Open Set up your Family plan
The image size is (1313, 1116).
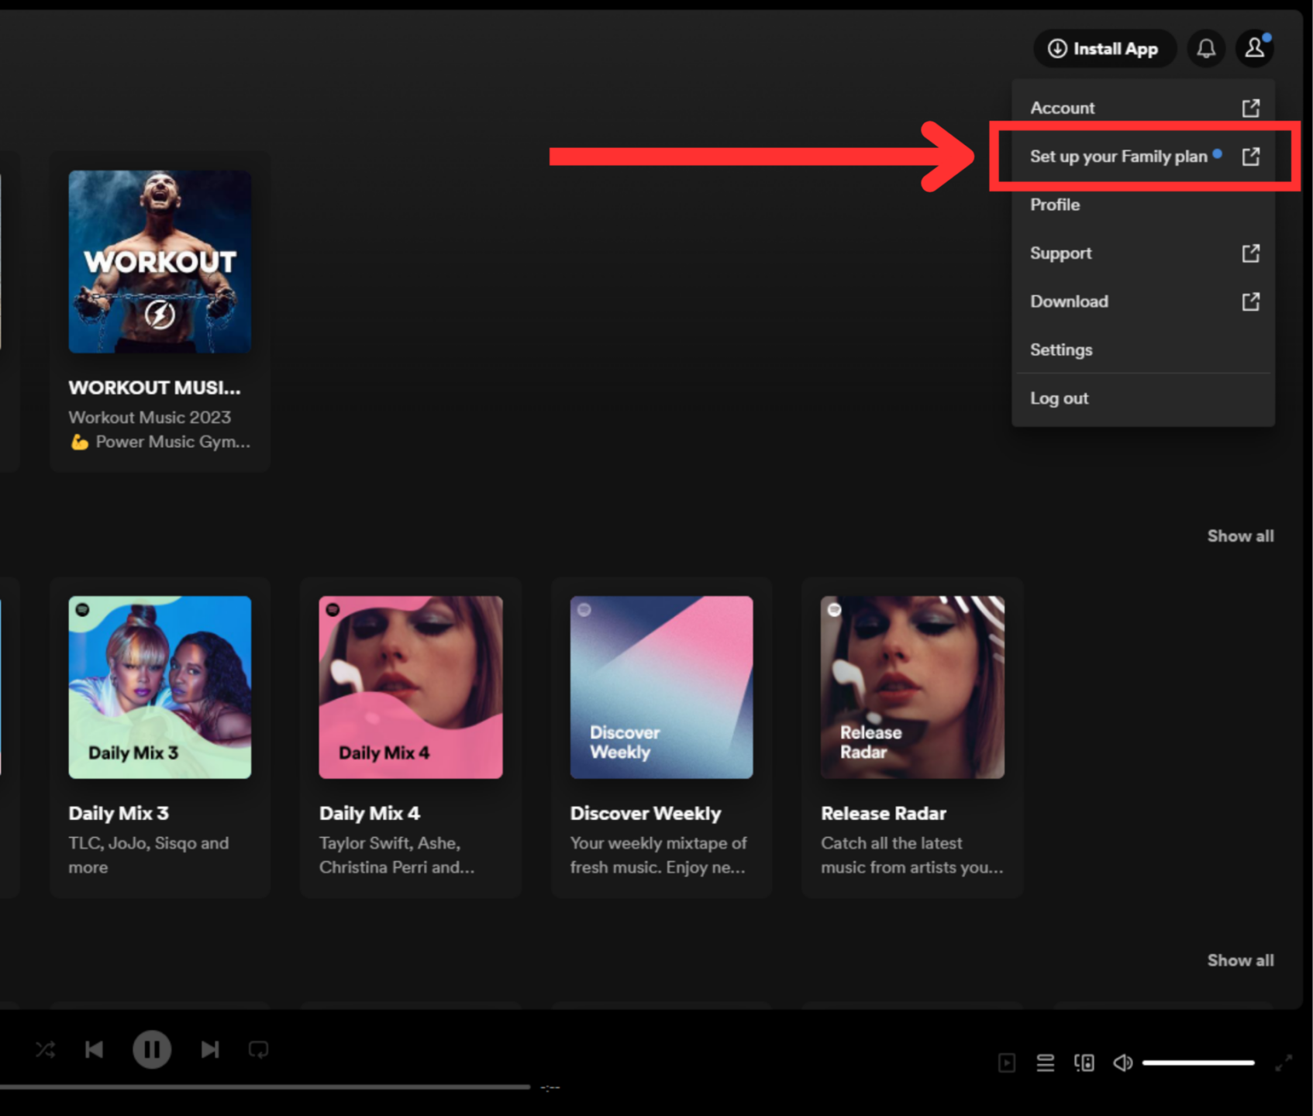1118,156
